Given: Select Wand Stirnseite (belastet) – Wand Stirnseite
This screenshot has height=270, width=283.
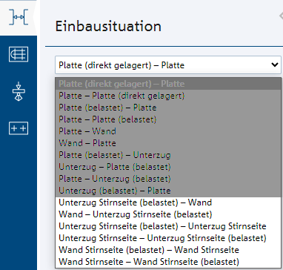Looking at the screenshot, I should (x=168, y=250).
